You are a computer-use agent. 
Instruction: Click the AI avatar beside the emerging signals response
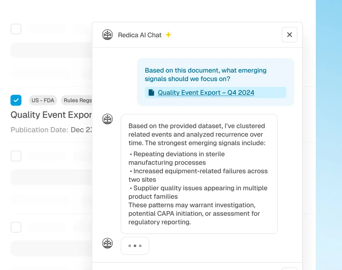coord(107,119)
